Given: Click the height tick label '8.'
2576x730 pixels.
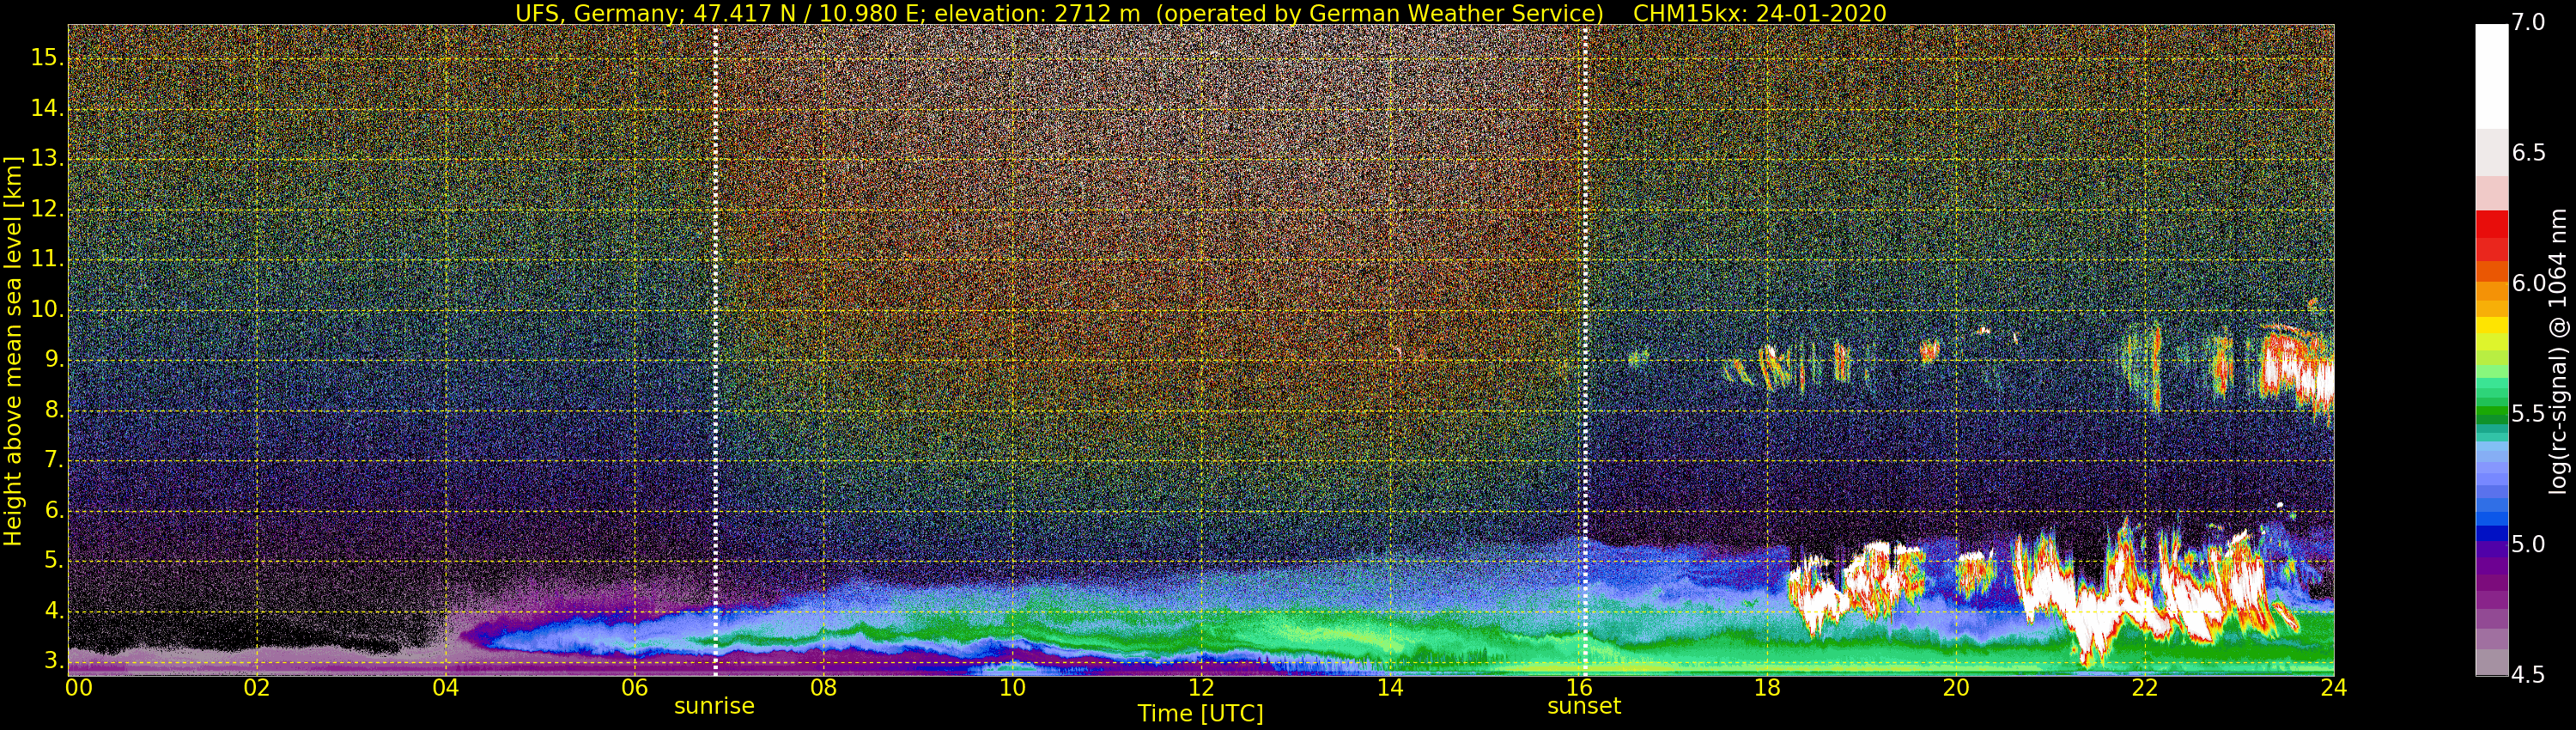Looking at the screenshot, I should pyautogui.click(x=54, y=410).
